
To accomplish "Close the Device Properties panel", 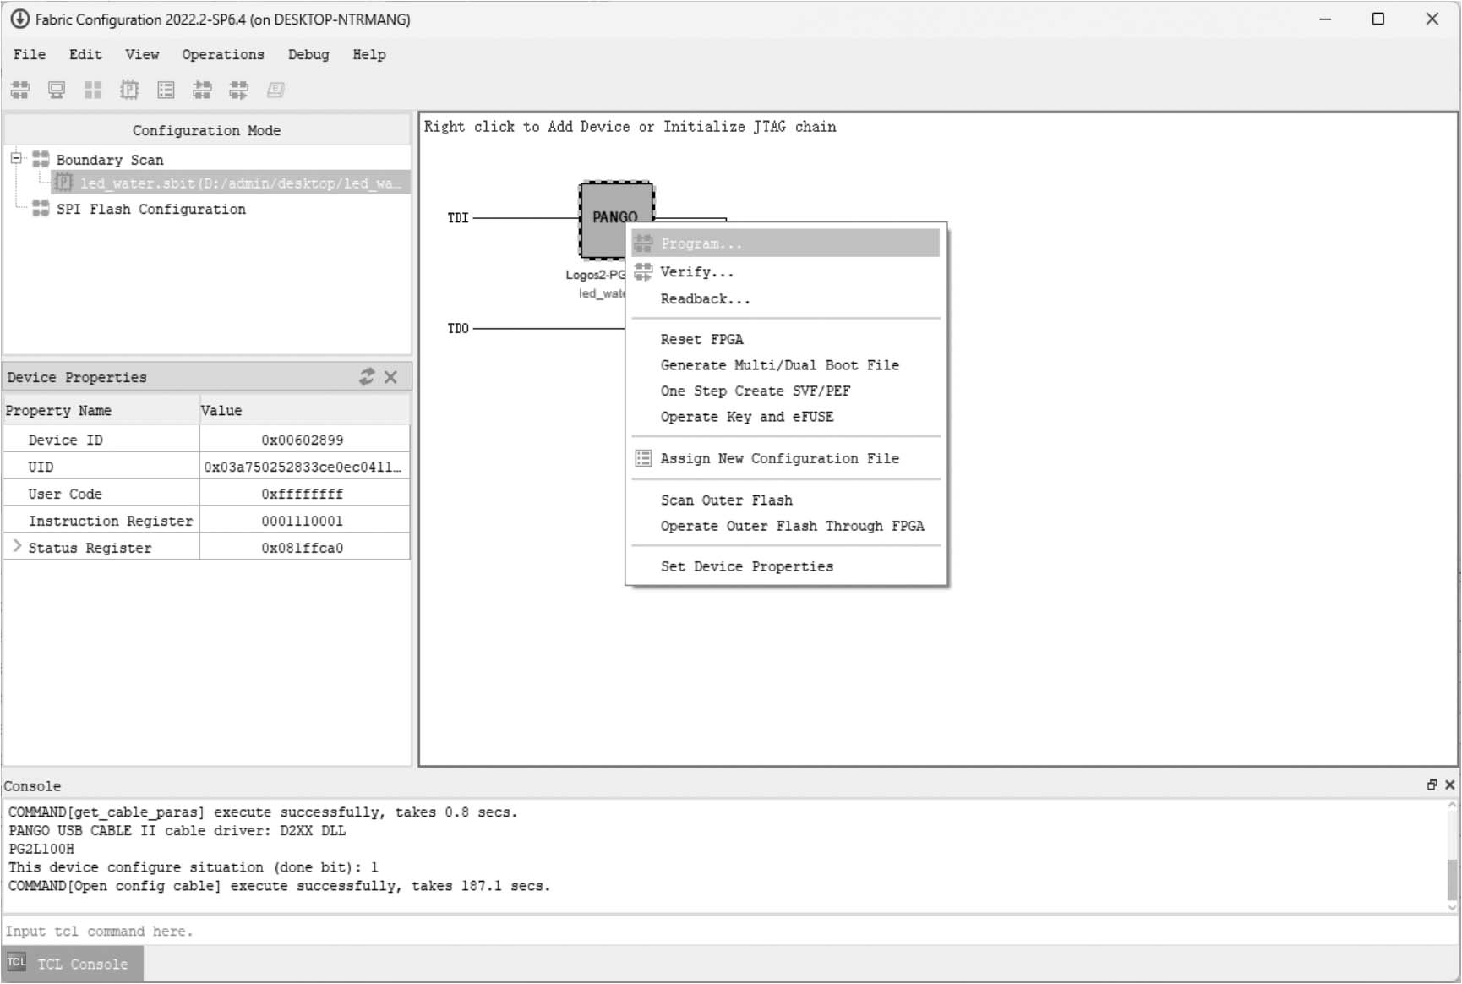I will (390, 377).
